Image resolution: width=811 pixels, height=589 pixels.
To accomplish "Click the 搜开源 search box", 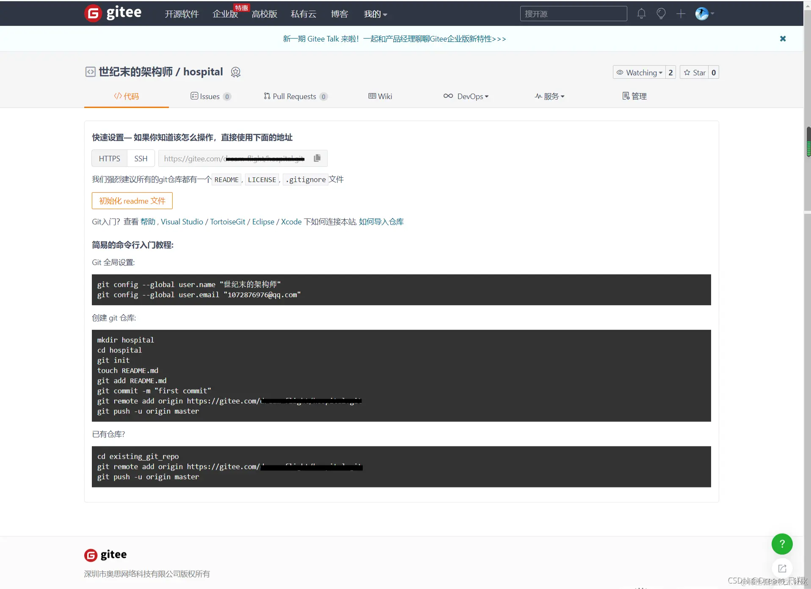I will 573,14.
